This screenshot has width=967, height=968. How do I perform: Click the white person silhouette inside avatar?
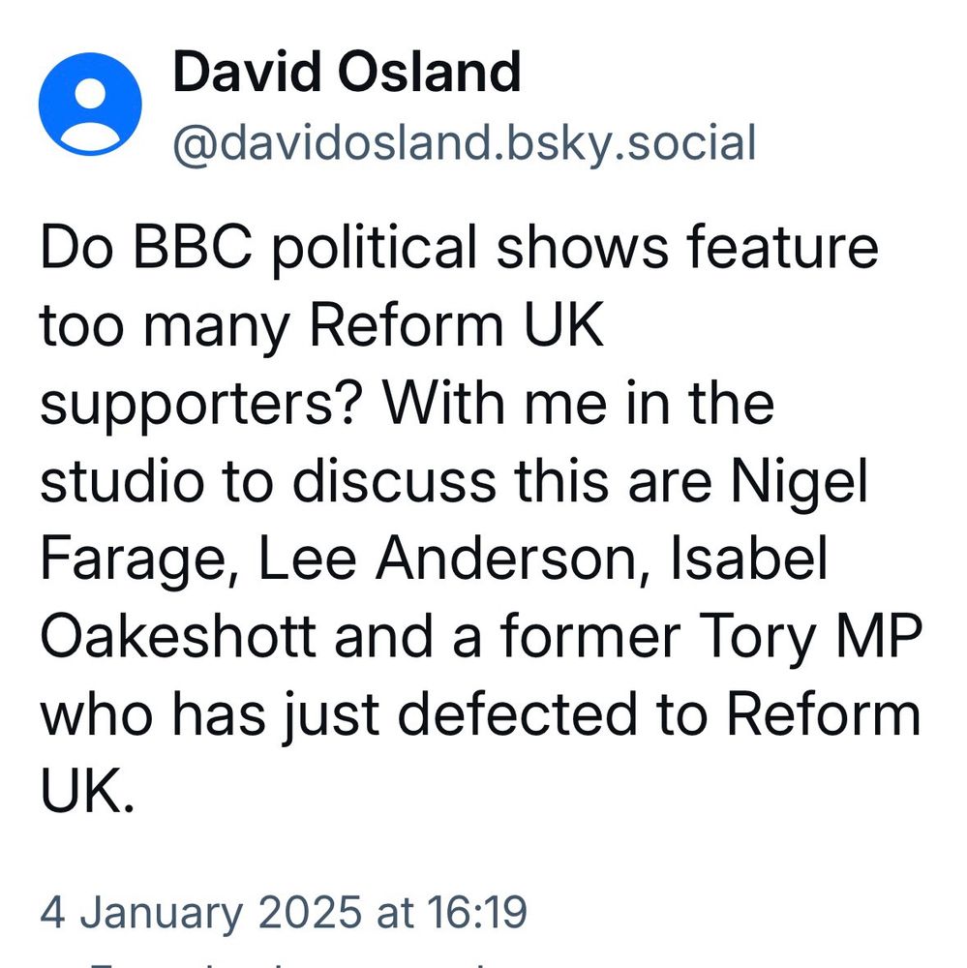90,115
